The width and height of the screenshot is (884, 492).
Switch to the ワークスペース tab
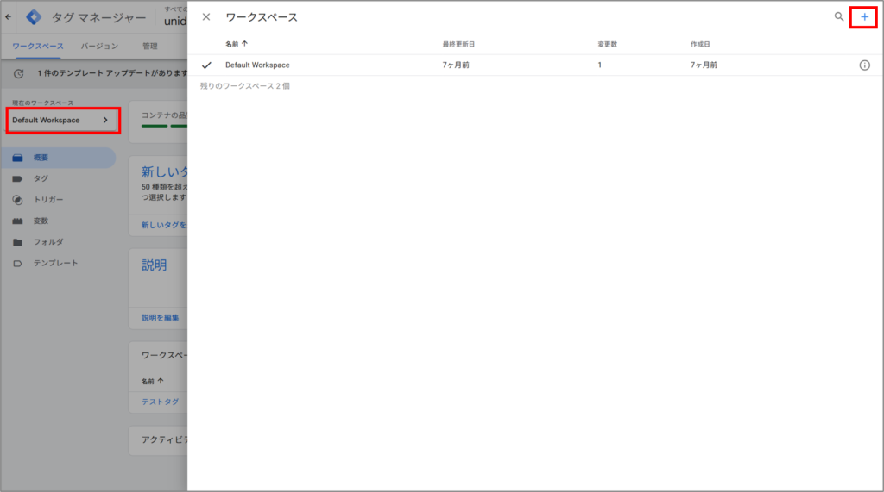point(38,47)
